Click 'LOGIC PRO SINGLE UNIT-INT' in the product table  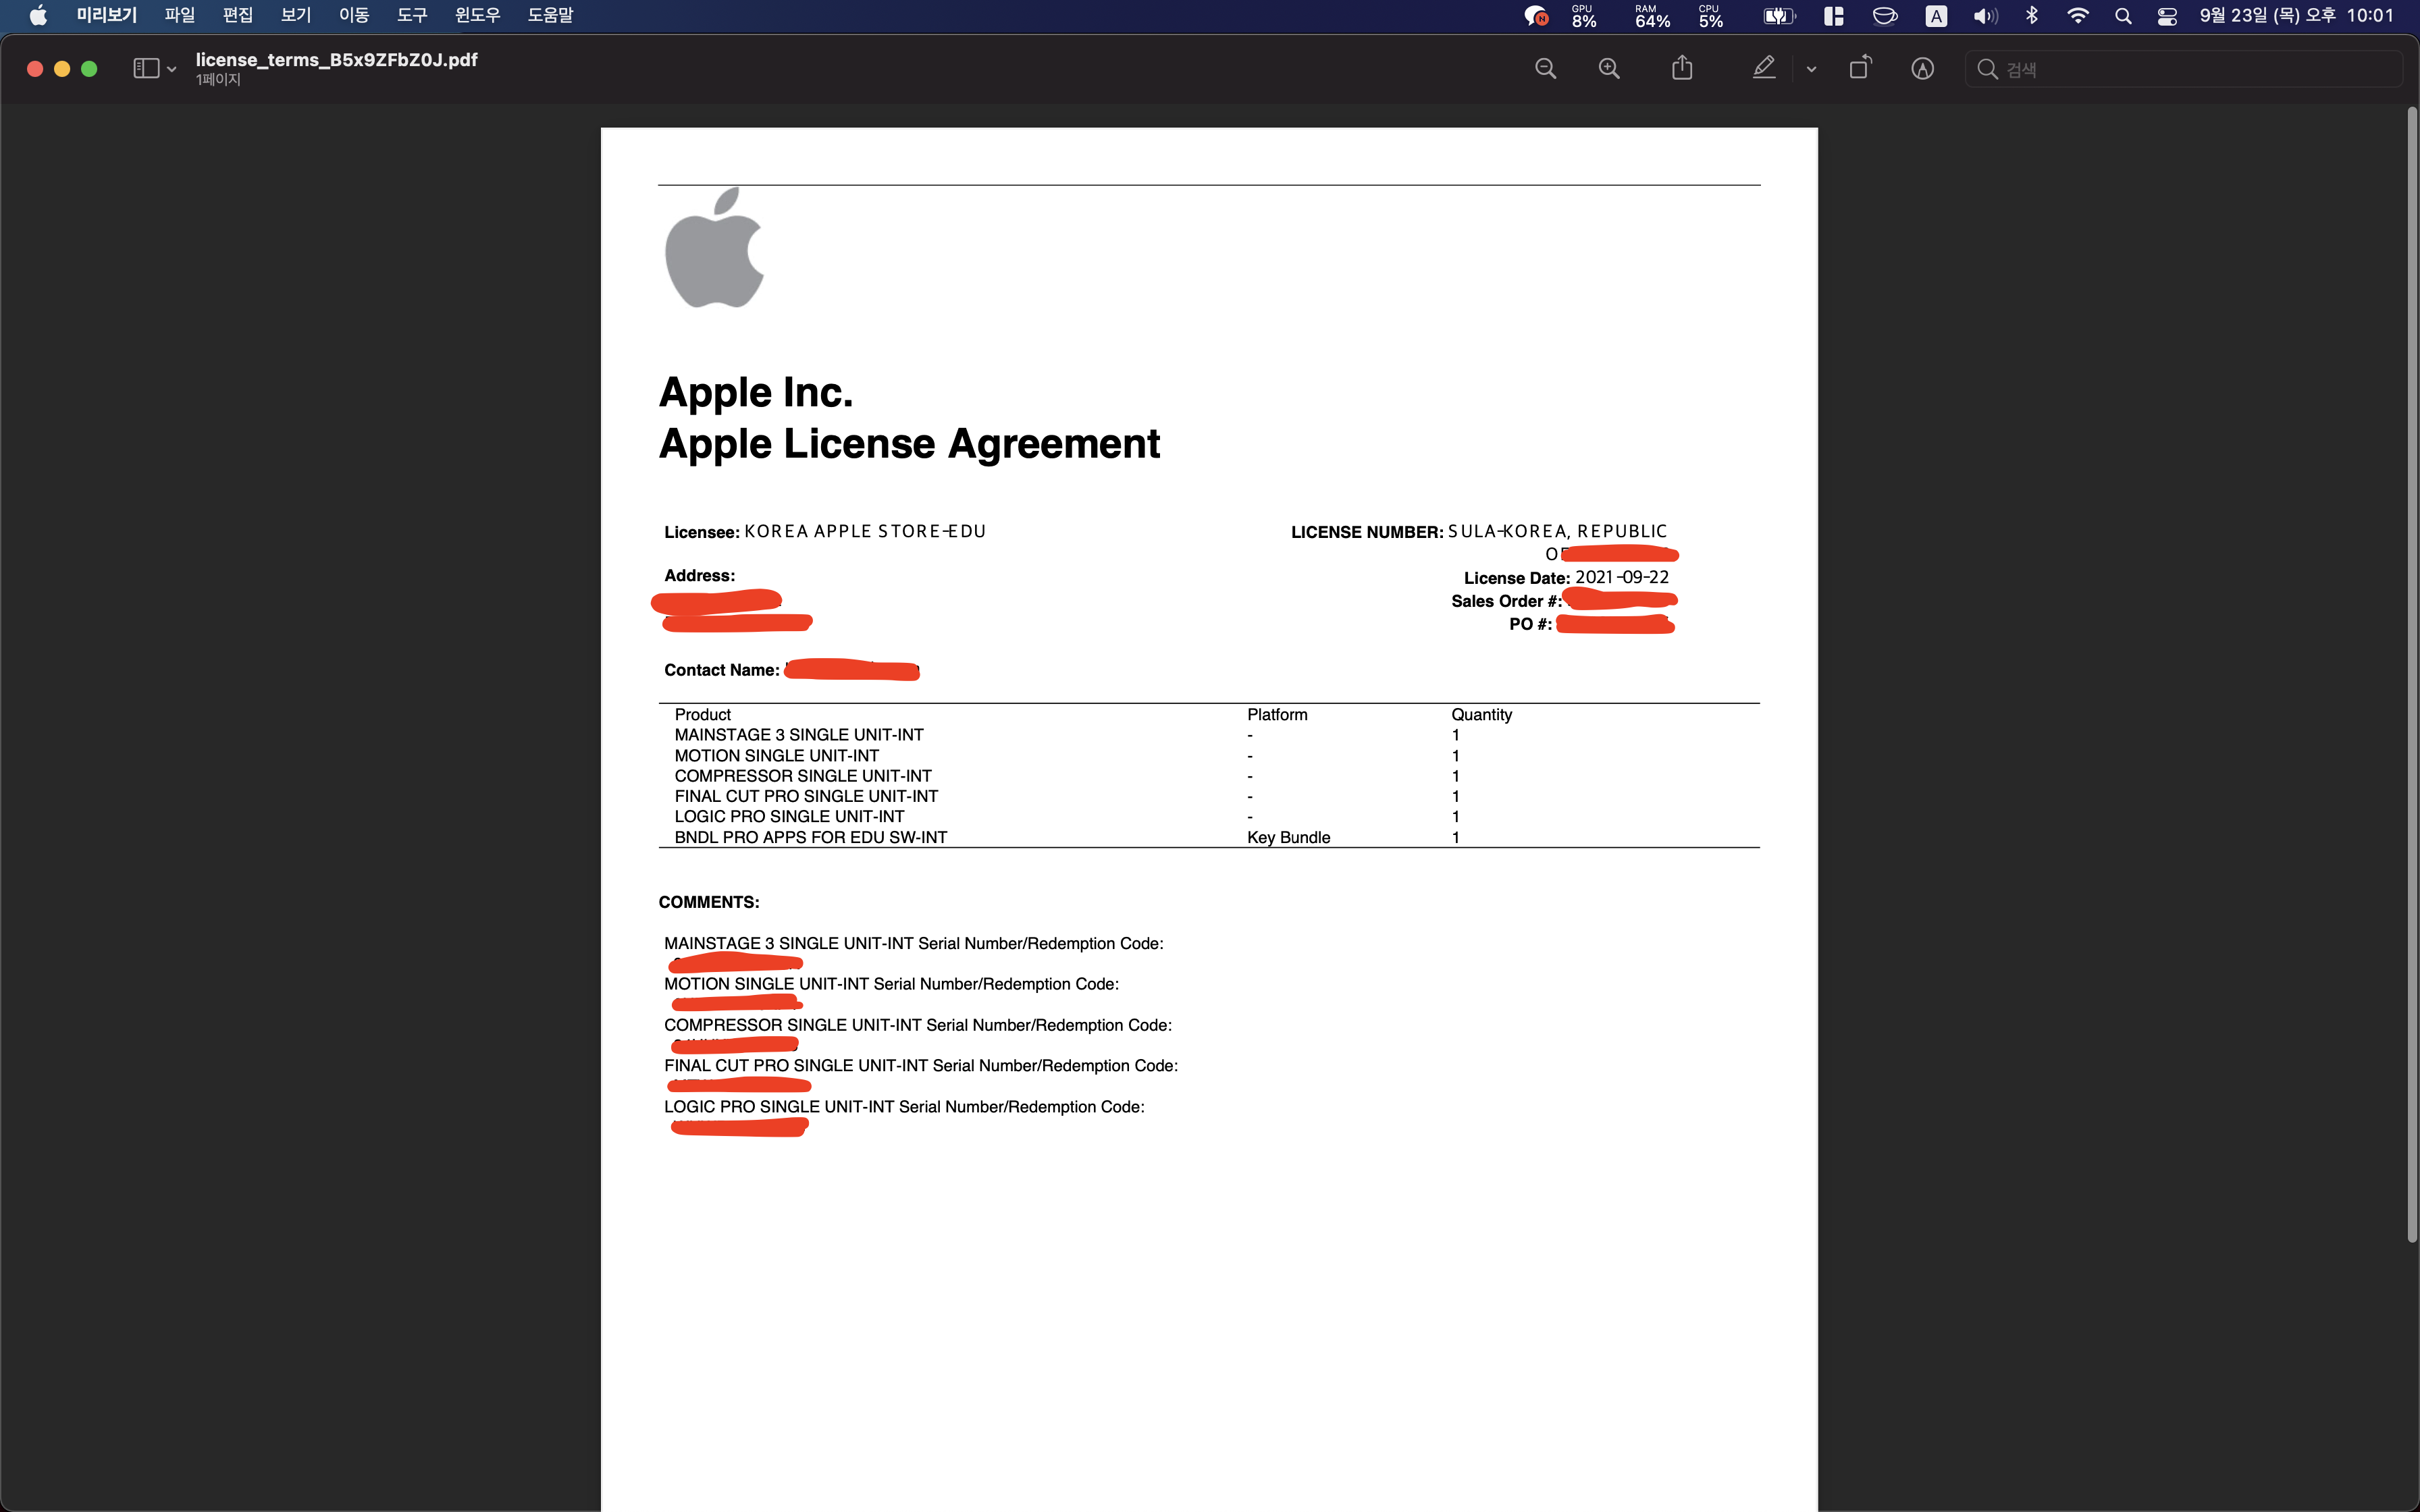[x=789, y=817]
